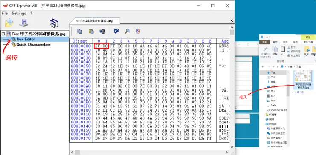The height and width of the screenshot is (155, 316).
Task: Click the Hex Editor node icon
Action: point(13,39)
